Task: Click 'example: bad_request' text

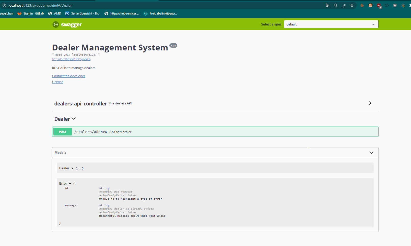Action: click(x=116, y=192)
